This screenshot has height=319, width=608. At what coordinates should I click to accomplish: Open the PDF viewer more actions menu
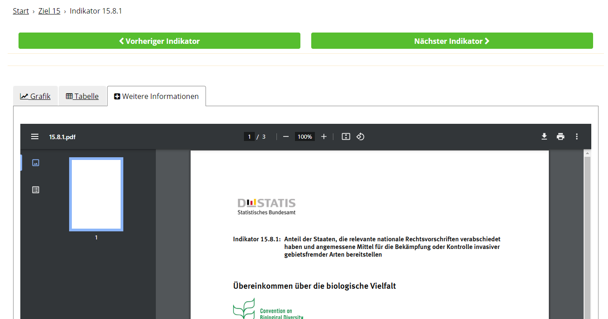click(577, 136)
